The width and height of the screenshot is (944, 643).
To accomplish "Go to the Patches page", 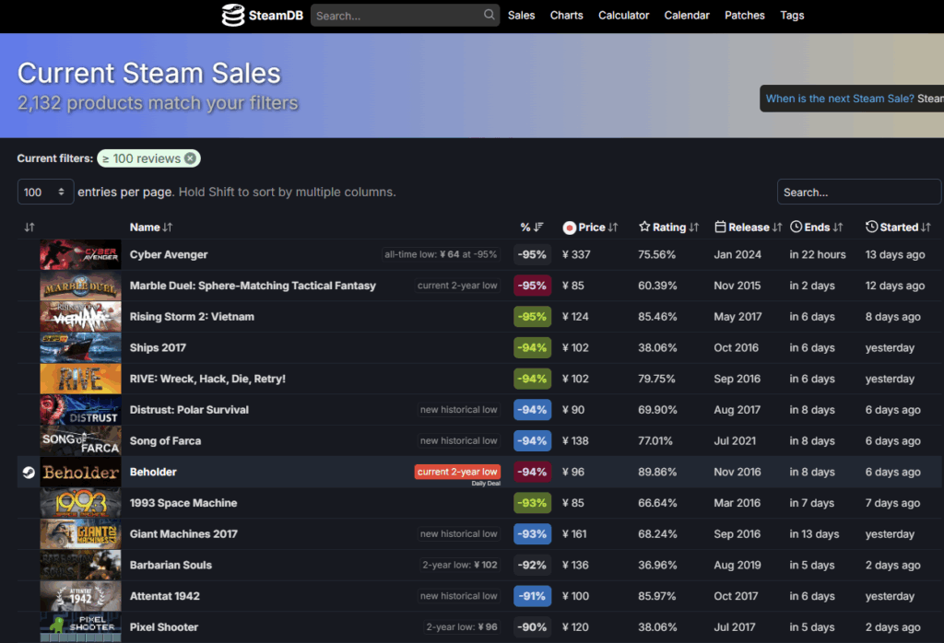I will (744, 15).
